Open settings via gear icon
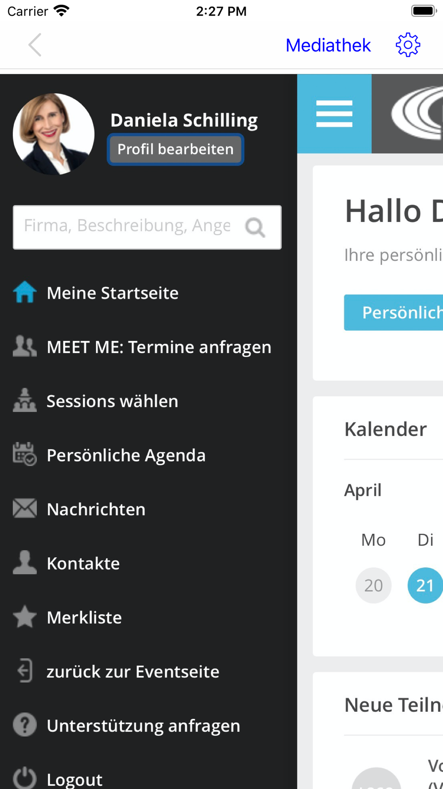The height and width of the screenshot is (789, 443). (408, 45)
